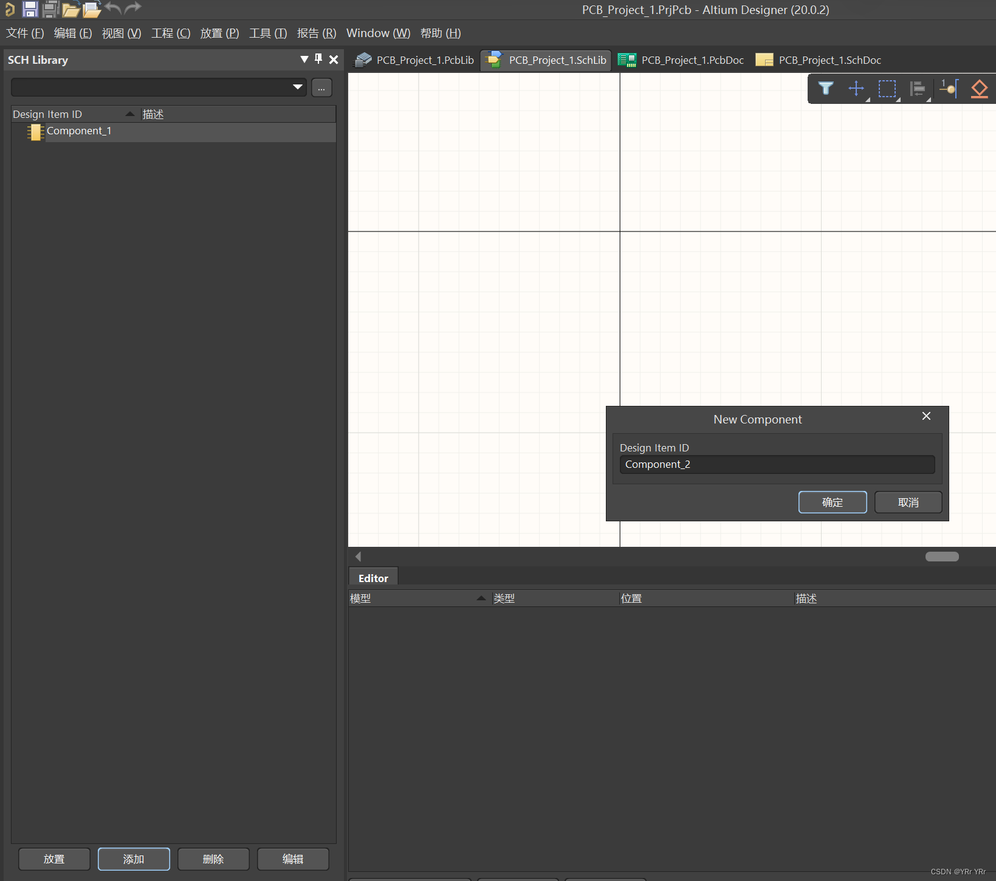Open the Window (W) menu
The image size is (996, 881).
378,33
